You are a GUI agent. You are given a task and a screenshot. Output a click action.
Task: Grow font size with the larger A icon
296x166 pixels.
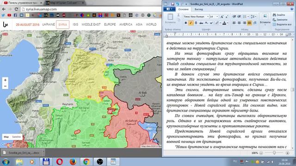tap(222, 17)
